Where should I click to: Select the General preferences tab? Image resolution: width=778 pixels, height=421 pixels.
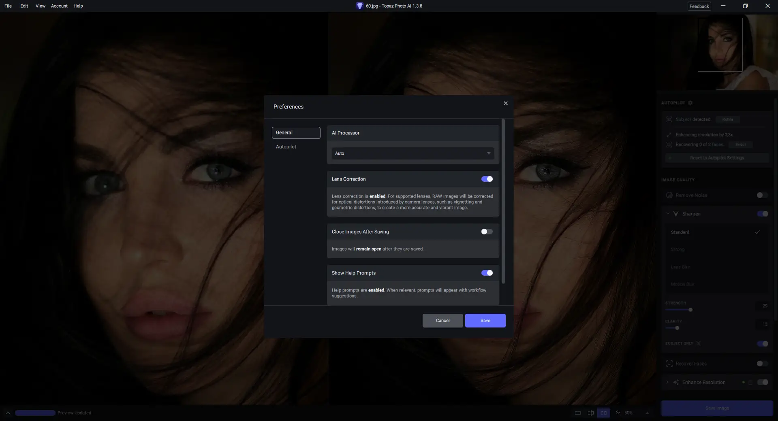(296, 133)
